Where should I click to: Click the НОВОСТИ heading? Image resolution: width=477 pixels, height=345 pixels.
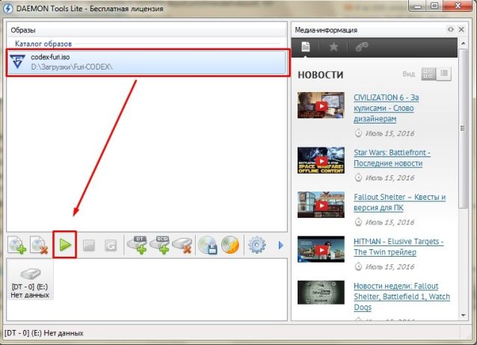(x=320, y=75)
